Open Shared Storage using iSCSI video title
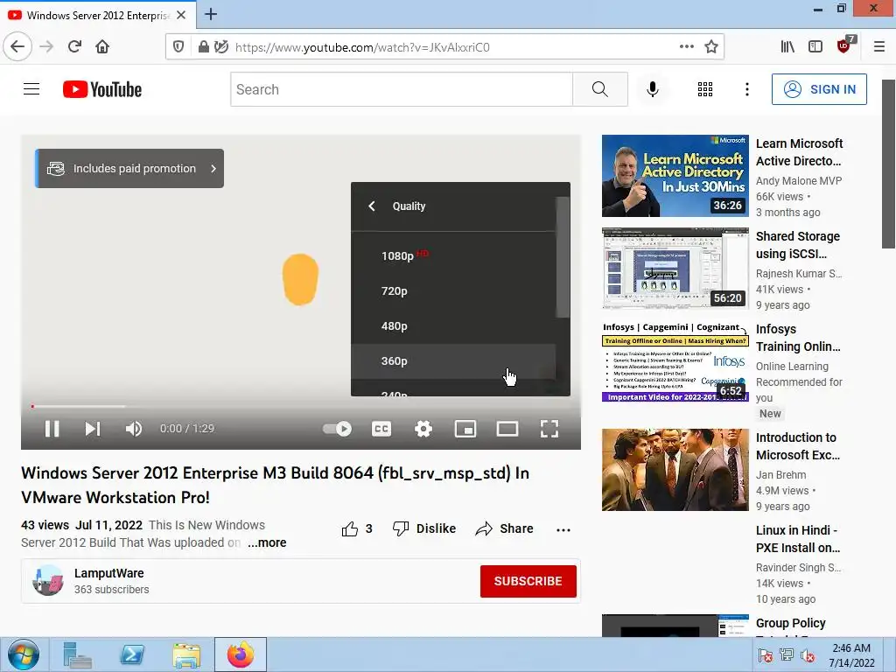Screen dimensions: 896x672 pos(798,245)
